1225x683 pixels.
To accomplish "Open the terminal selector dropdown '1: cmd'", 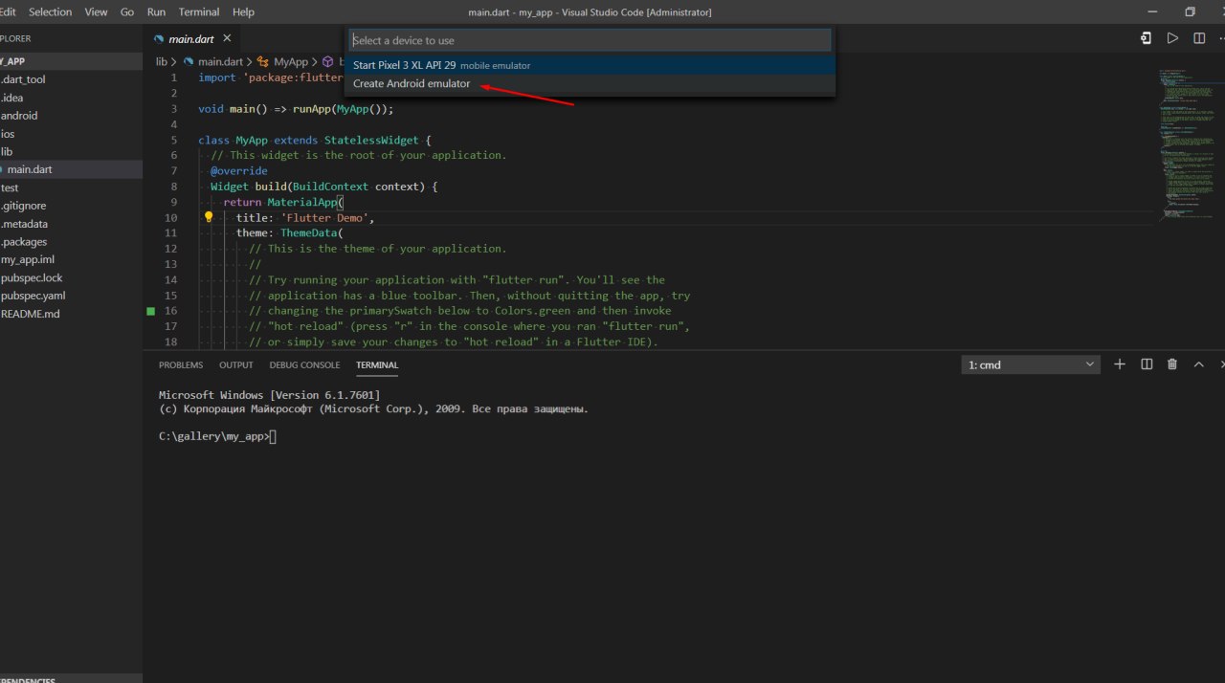I will [1032, 364].
